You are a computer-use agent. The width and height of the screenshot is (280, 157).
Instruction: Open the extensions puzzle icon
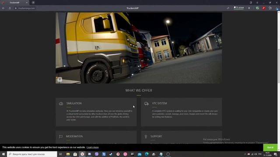(270, 8)
